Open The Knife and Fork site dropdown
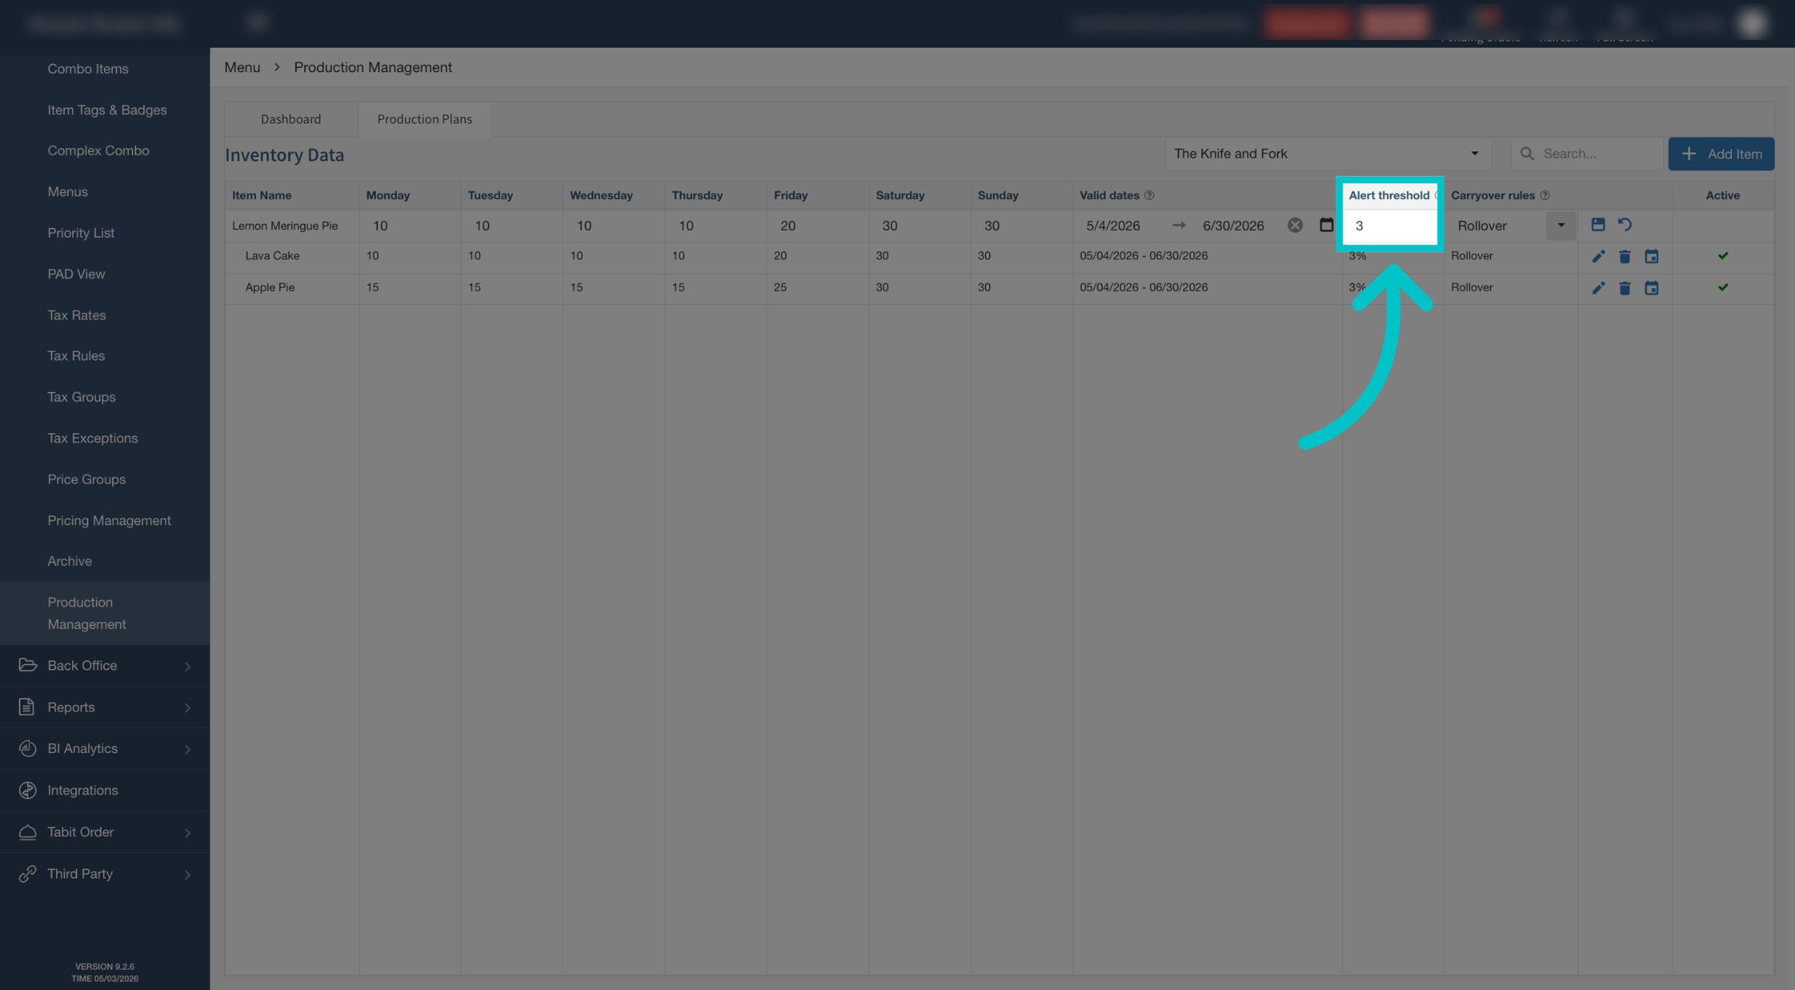Viewport: 1795px width, 990px height. [1328, 154]
